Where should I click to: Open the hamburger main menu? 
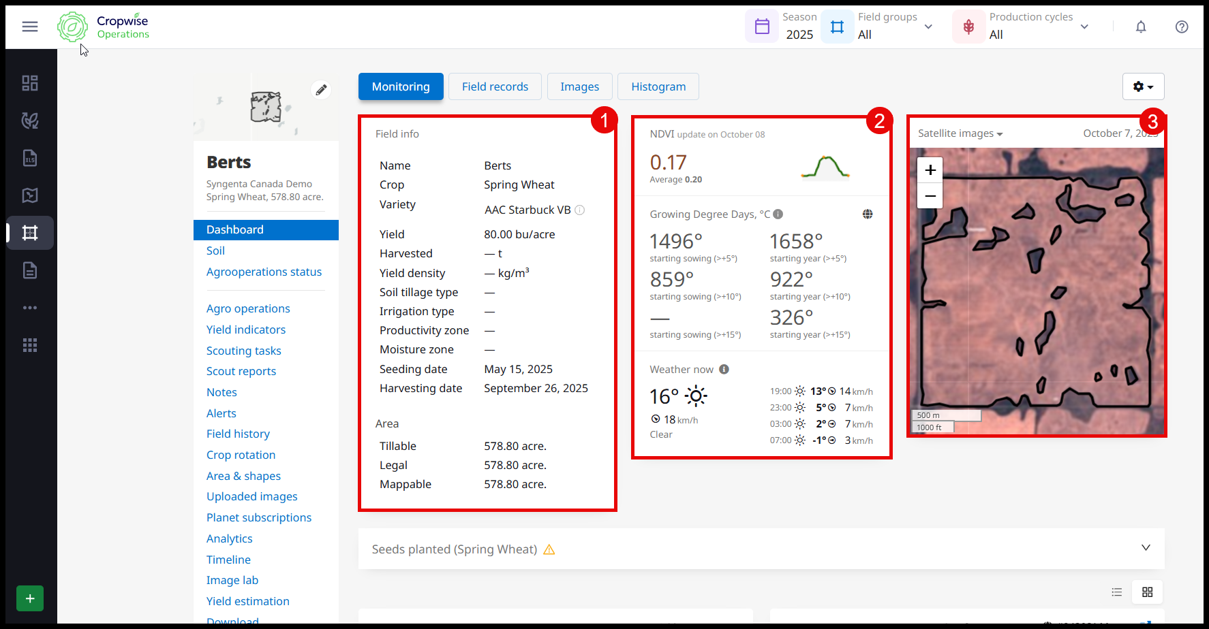click(x=30, y=27)
